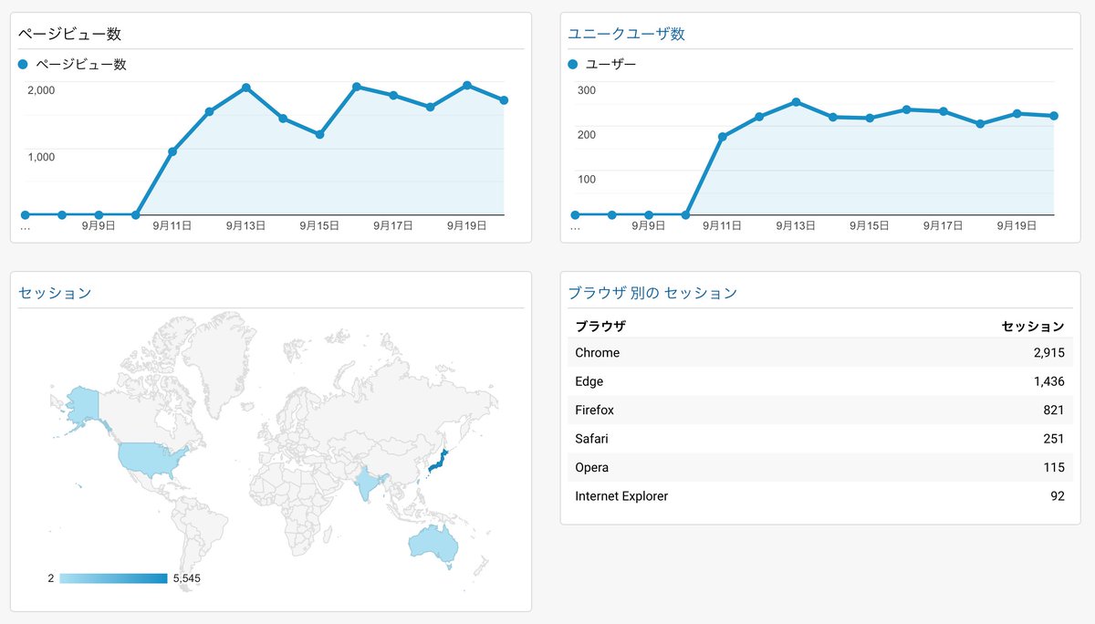Click the ブラウザ column header
The width and height of the screenshot is (1095, 624).
pyautogui.click(x=600, y=326)
